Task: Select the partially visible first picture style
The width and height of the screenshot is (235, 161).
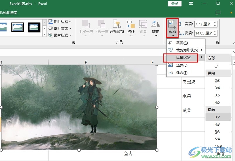Action: click(3, 27)
